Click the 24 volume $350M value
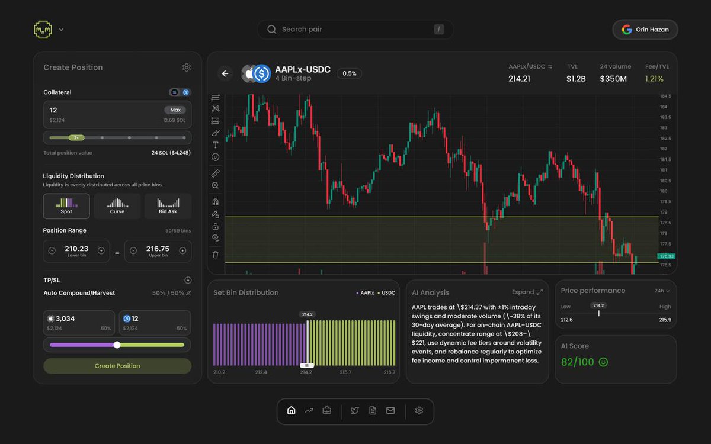711x444 pixels. click(613, 79)
